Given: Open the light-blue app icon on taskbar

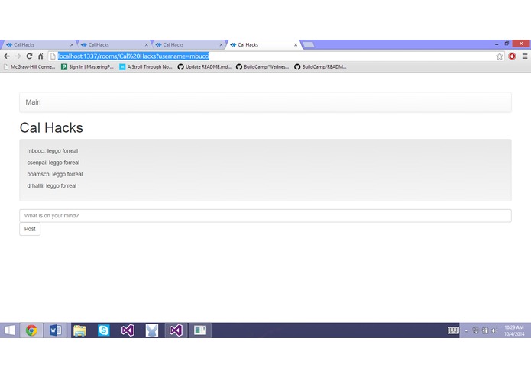Looking at the screenshot, I should 152,330.
